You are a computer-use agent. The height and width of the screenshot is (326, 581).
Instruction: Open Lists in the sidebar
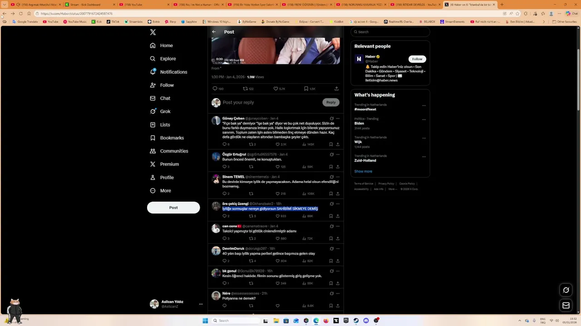coord(160,125)
